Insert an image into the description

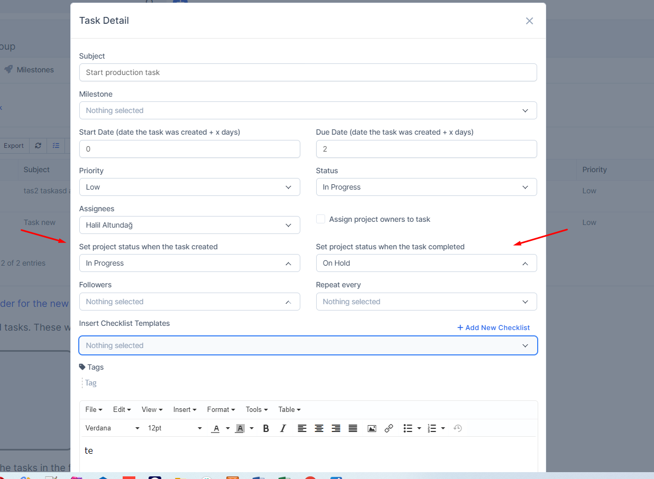(372, 428)
